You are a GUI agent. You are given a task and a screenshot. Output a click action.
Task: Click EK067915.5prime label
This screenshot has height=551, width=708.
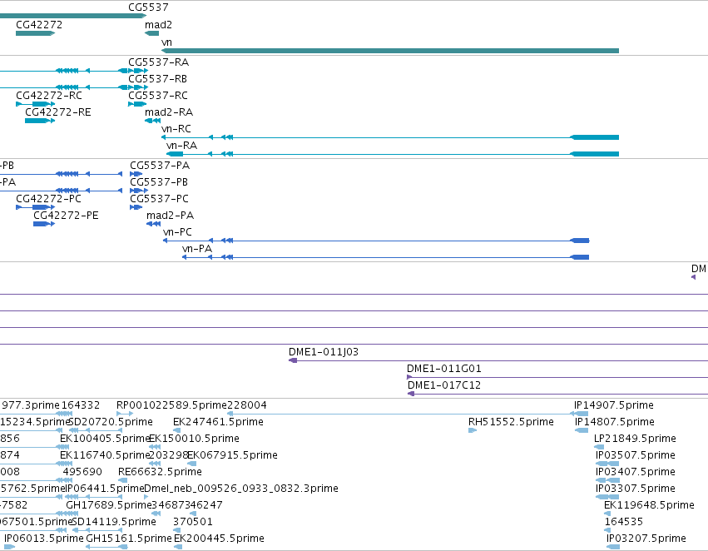(232, 456)
